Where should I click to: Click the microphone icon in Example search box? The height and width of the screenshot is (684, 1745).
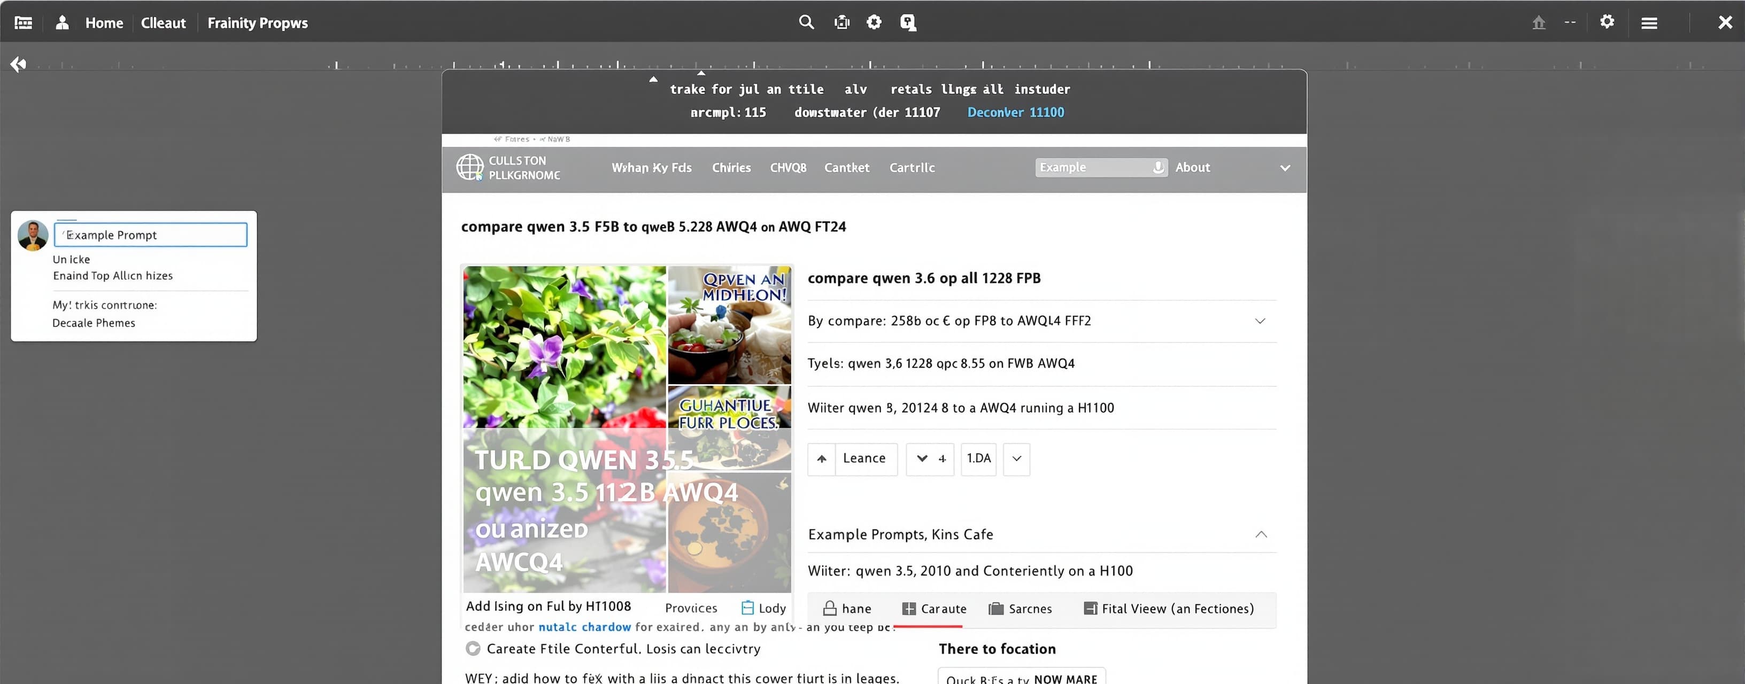click(x=1159, y=167)
